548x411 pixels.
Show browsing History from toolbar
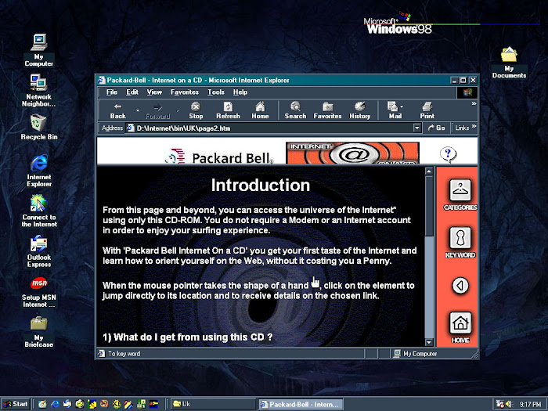359,110
